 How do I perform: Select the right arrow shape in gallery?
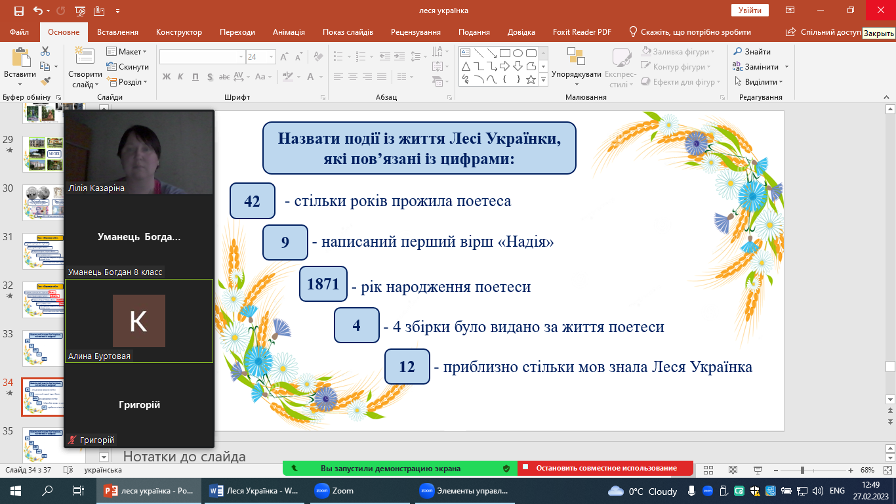[x=504, y=66]
